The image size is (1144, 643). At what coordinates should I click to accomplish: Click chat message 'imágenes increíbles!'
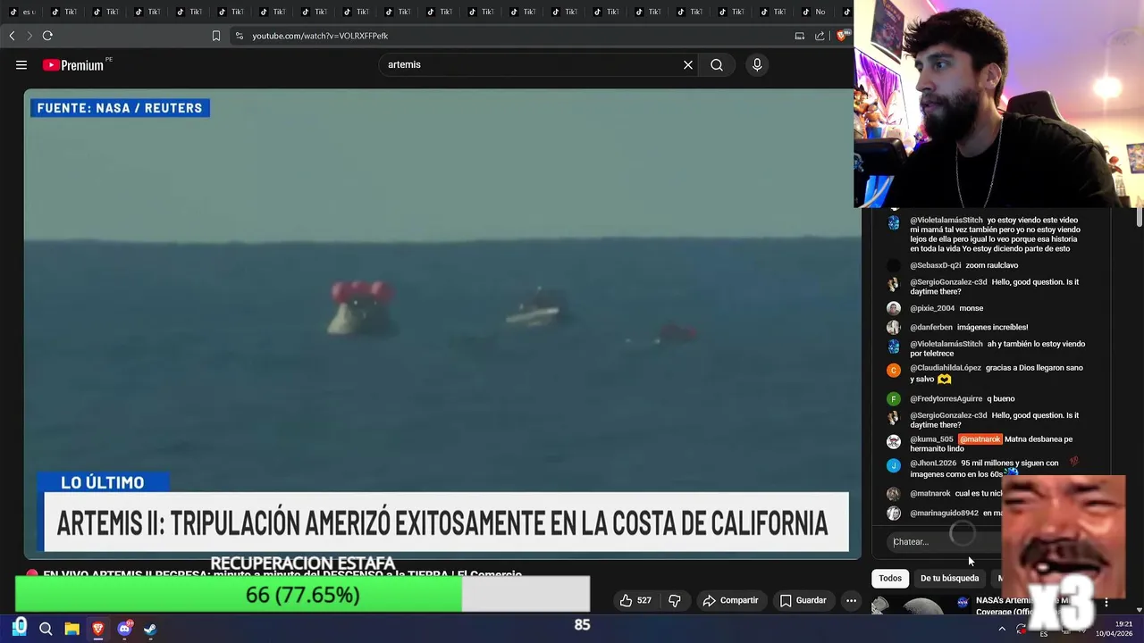click(x=992, y=327)
